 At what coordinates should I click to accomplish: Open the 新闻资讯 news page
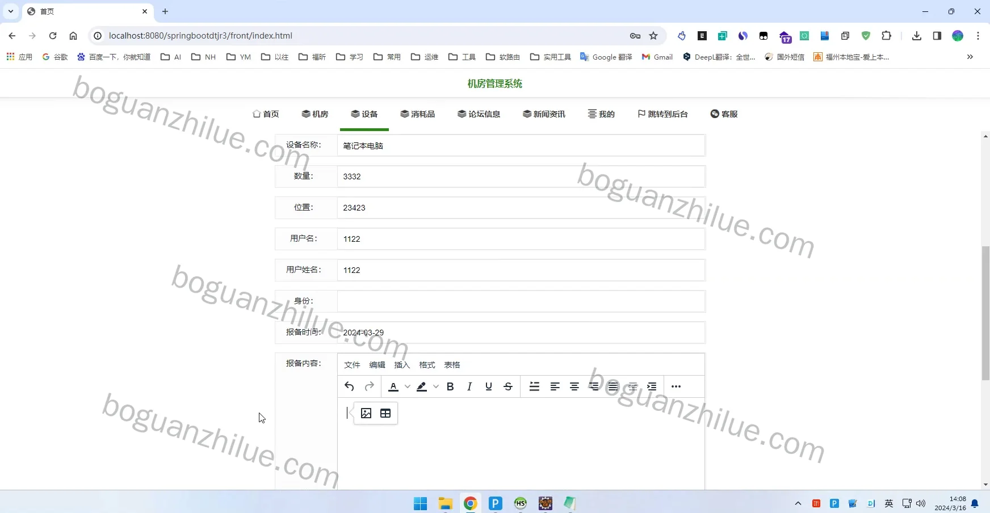544,114
